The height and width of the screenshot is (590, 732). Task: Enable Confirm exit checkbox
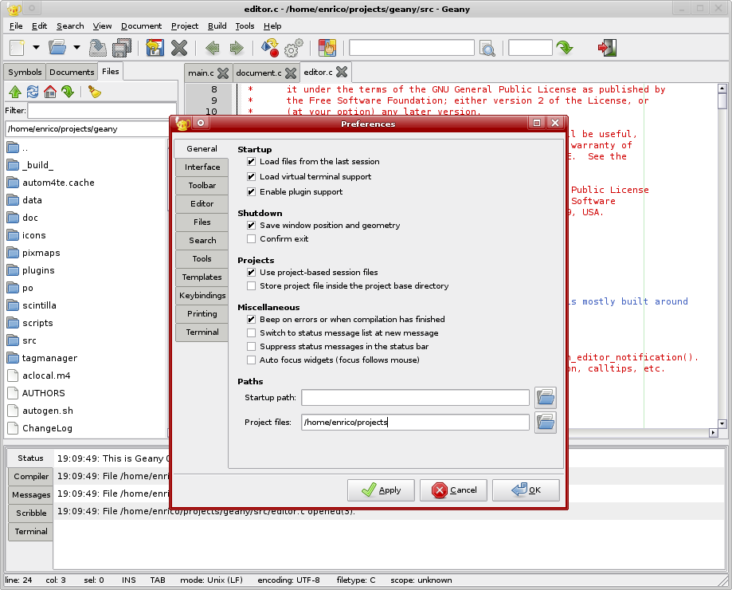click(251, 239)
